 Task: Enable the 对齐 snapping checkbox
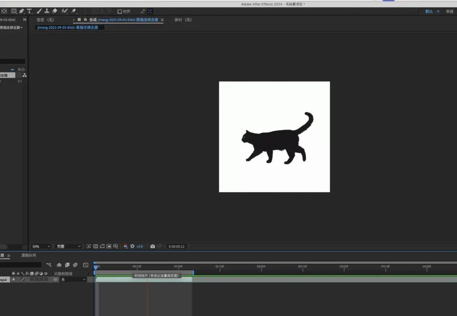point(119,12)
